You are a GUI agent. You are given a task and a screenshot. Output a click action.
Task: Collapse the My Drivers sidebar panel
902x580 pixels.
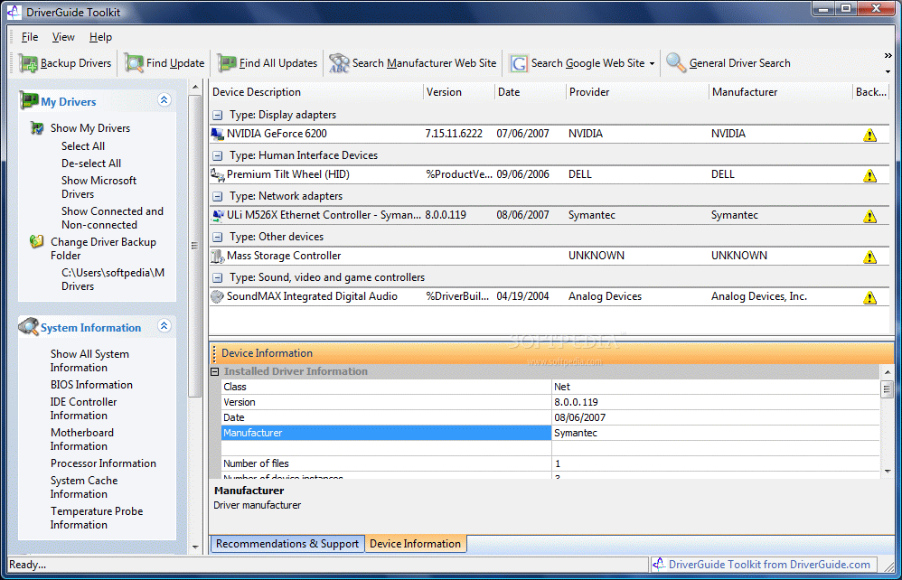(x=164, y=100)
